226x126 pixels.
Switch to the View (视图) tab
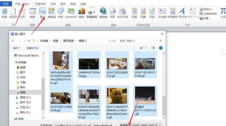pyautogui.click(x=83, y=4)
